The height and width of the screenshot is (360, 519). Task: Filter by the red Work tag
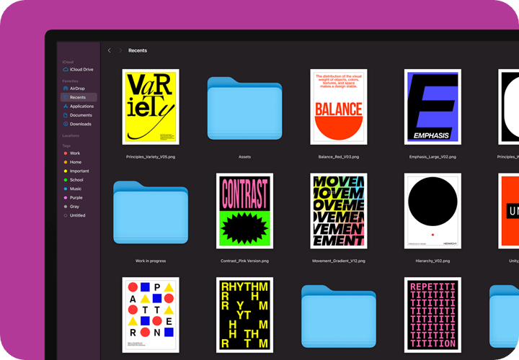coord(72,153)
